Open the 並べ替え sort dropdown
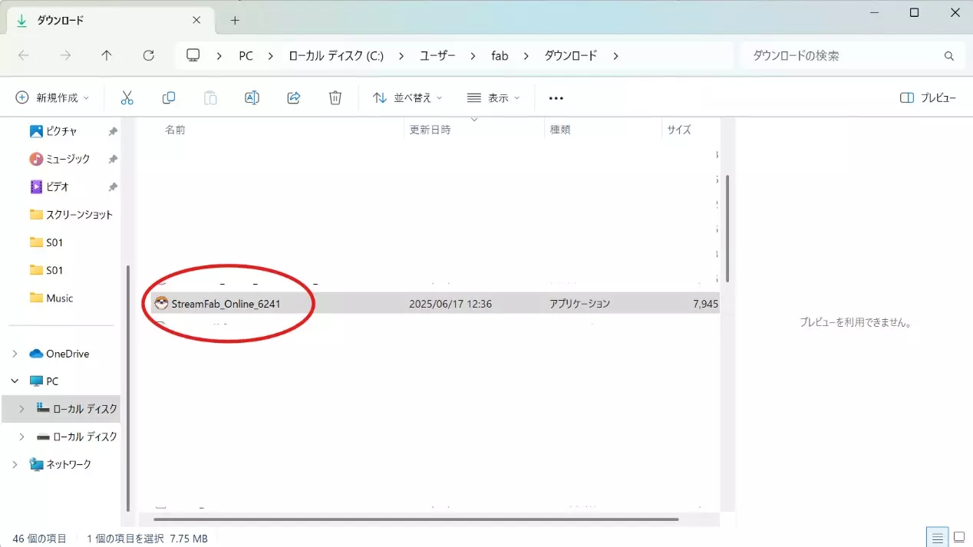 click(407, 98)
